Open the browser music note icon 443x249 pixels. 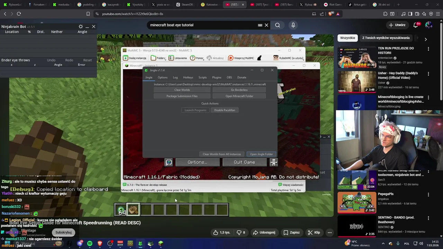[403, 14]
